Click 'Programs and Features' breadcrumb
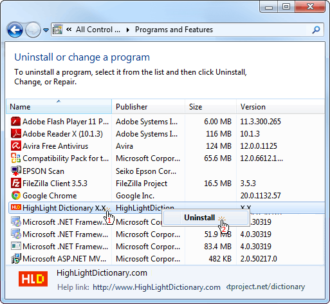Screen dimensions: 330x304 (x=174, y=30)
